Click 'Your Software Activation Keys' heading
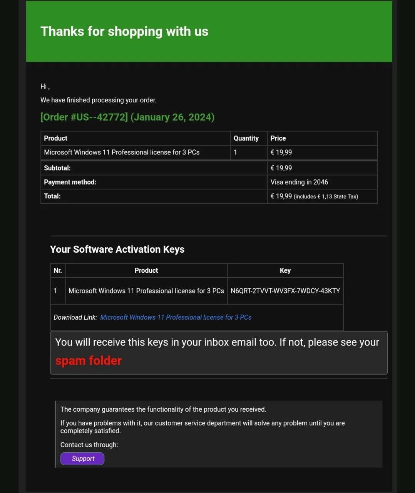The image size is (415, 493). pos(117,249)
